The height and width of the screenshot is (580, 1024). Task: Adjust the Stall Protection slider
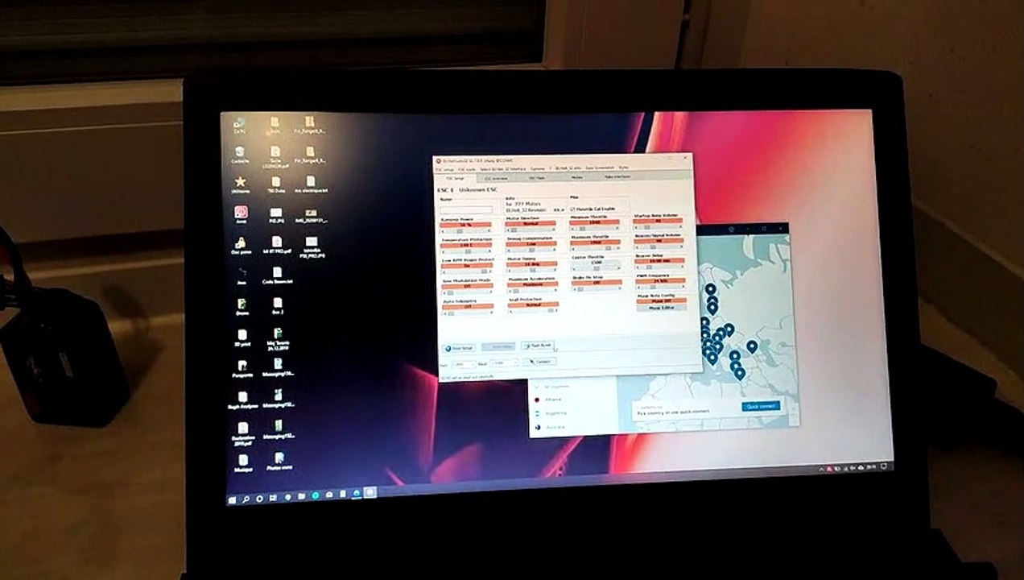click(x=533, y=311)
